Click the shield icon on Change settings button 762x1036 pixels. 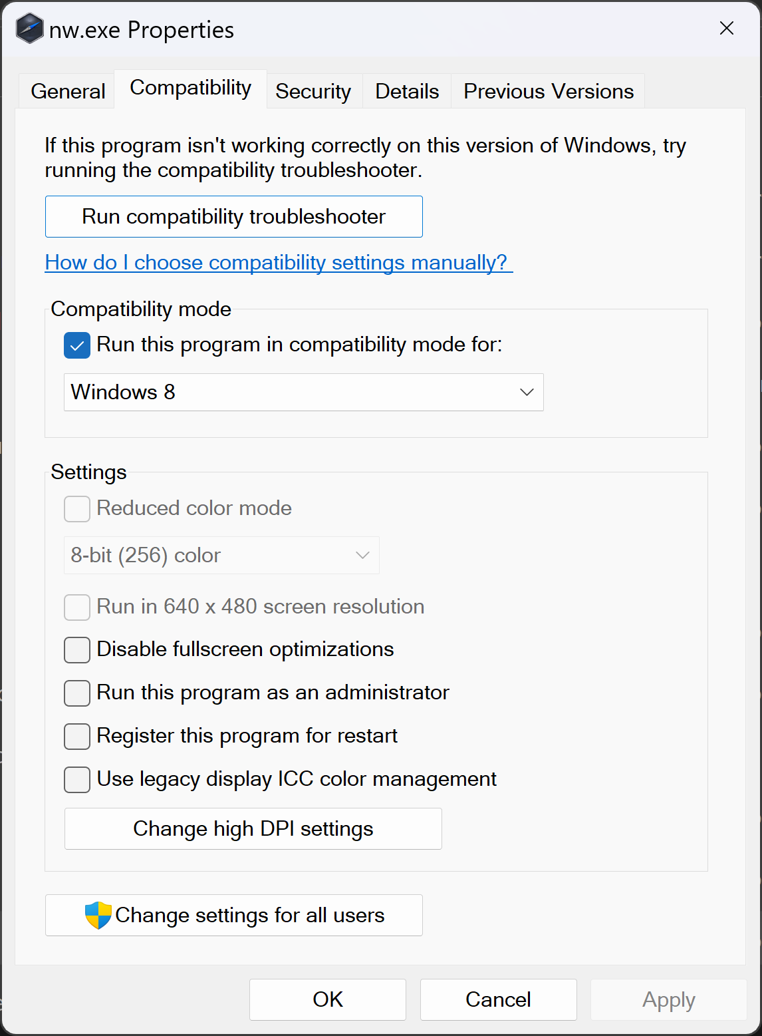click(98, 916)
